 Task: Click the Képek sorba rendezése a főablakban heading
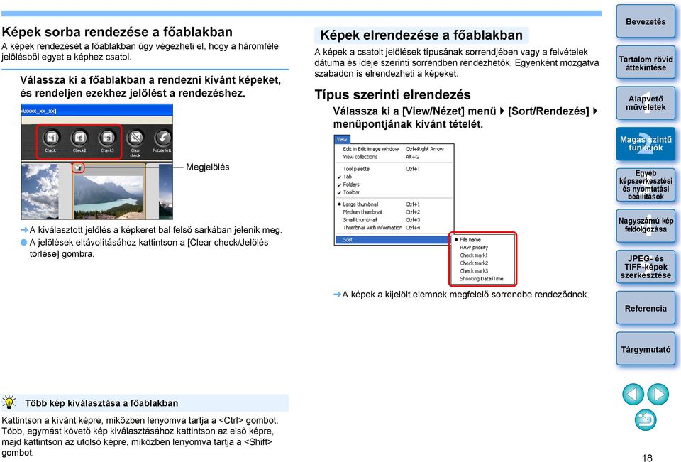pos(117,32)
